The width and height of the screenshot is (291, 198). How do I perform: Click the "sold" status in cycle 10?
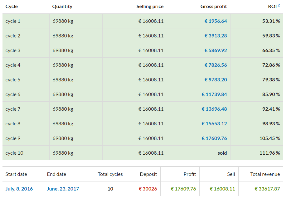tap(222, 153)
